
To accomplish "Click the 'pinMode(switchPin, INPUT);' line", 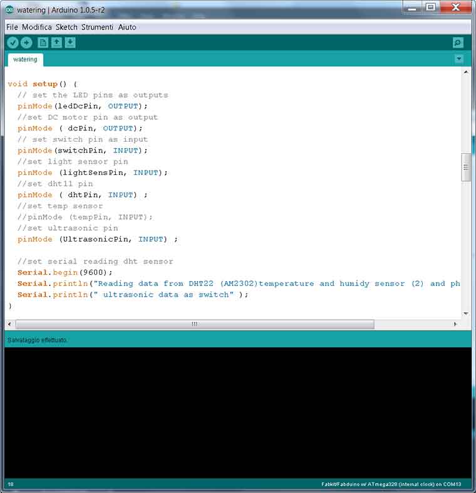I will pos(83,151).
